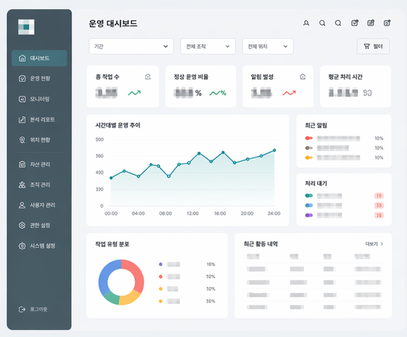Expand the 전체 위치 dropdown

coord(268,46)
